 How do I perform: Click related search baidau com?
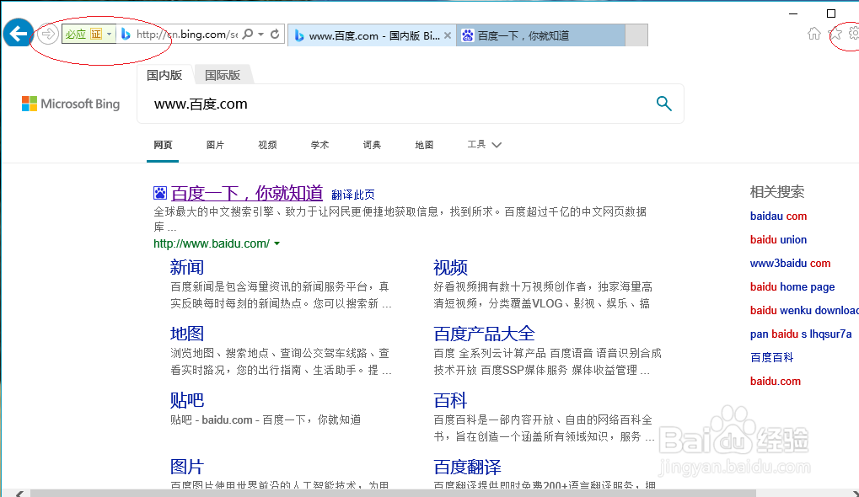click(778, 216)
